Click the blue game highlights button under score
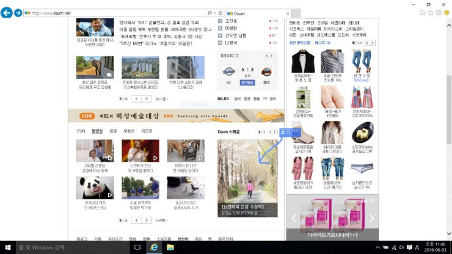This screenshot has width=452, height=254. click(247, 83)
